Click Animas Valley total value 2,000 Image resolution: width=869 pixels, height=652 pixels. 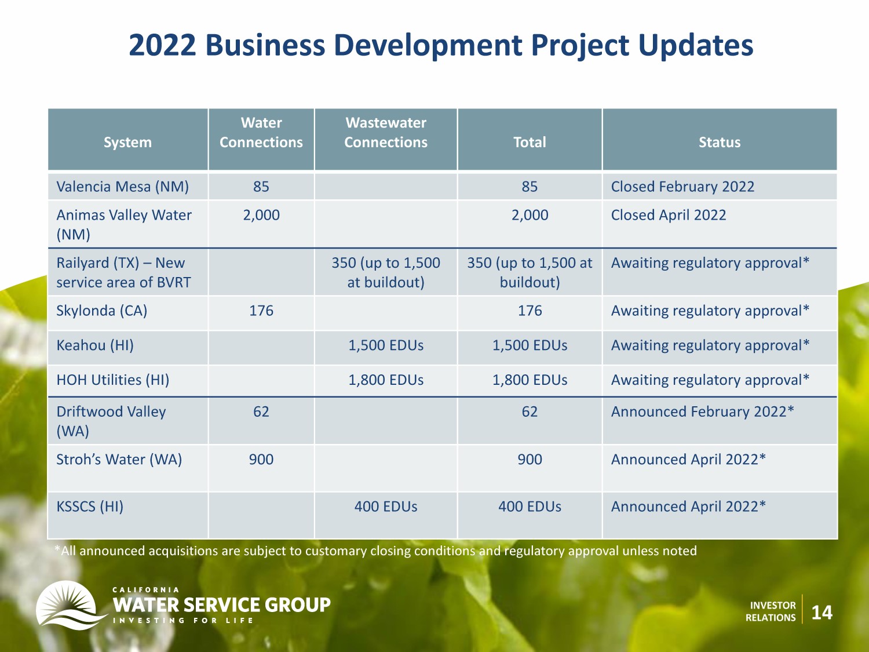[x=530, y=215]
